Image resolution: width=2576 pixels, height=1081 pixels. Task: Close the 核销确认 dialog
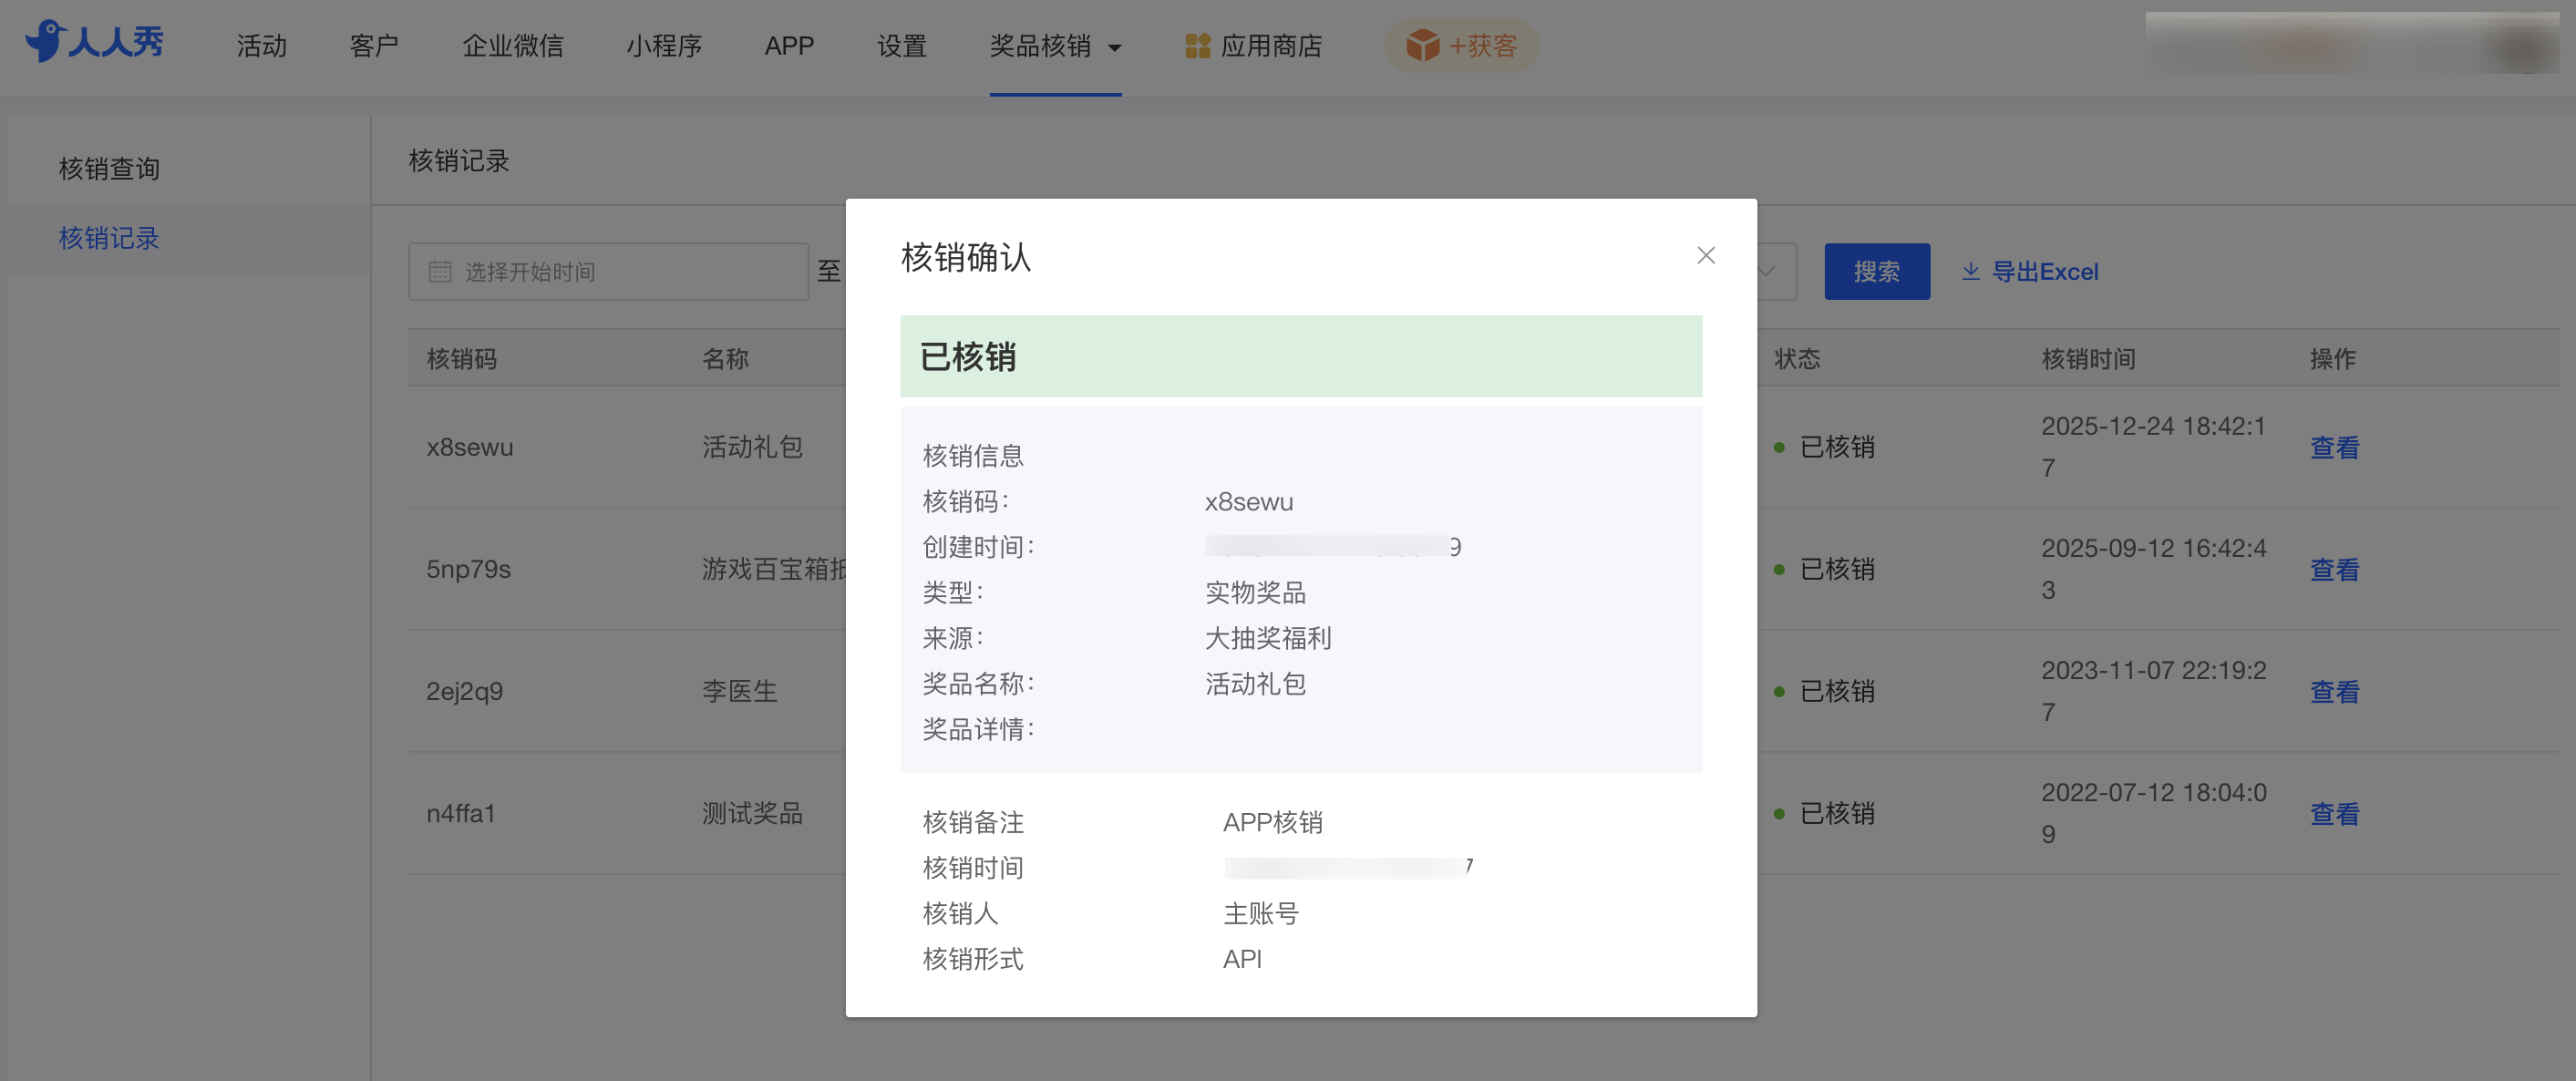point(1705,256)
